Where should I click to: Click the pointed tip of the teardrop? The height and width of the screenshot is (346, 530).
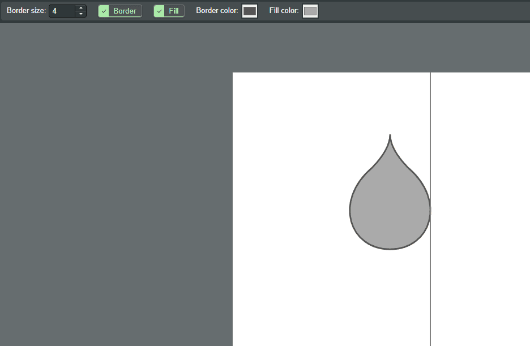coord(390,136)
